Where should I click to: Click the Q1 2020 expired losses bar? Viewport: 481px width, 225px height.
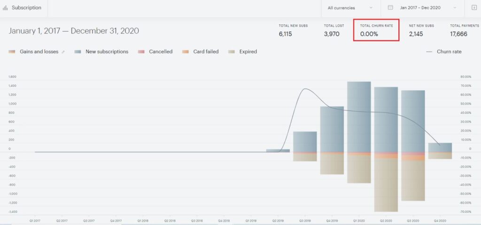359,169
